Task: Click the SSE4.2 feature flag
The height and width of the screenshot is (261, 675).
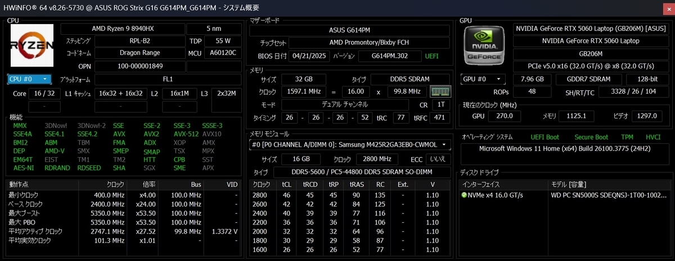Action: pos(87,134)
